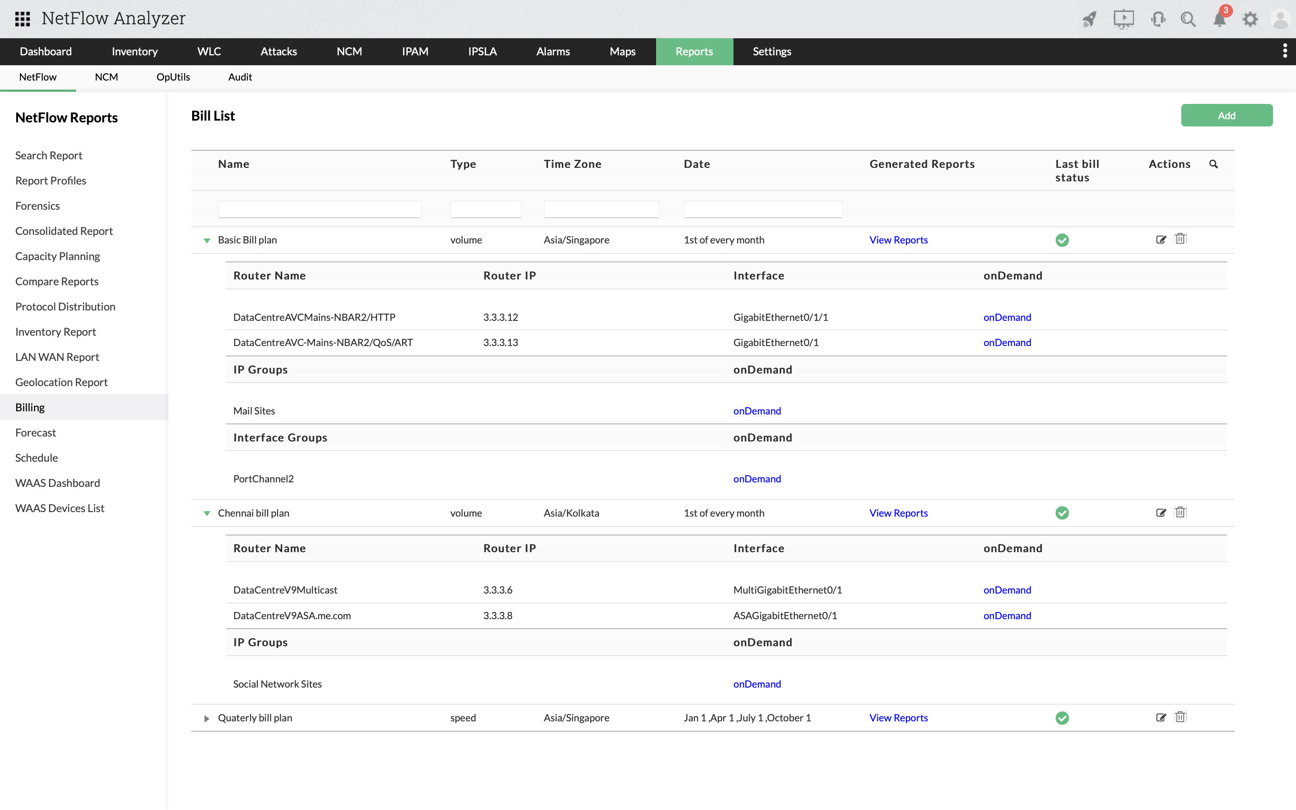Edit the Basic Bill plan via pencil icon
Screen dimensions: 1296x810
click(1161, 239)
